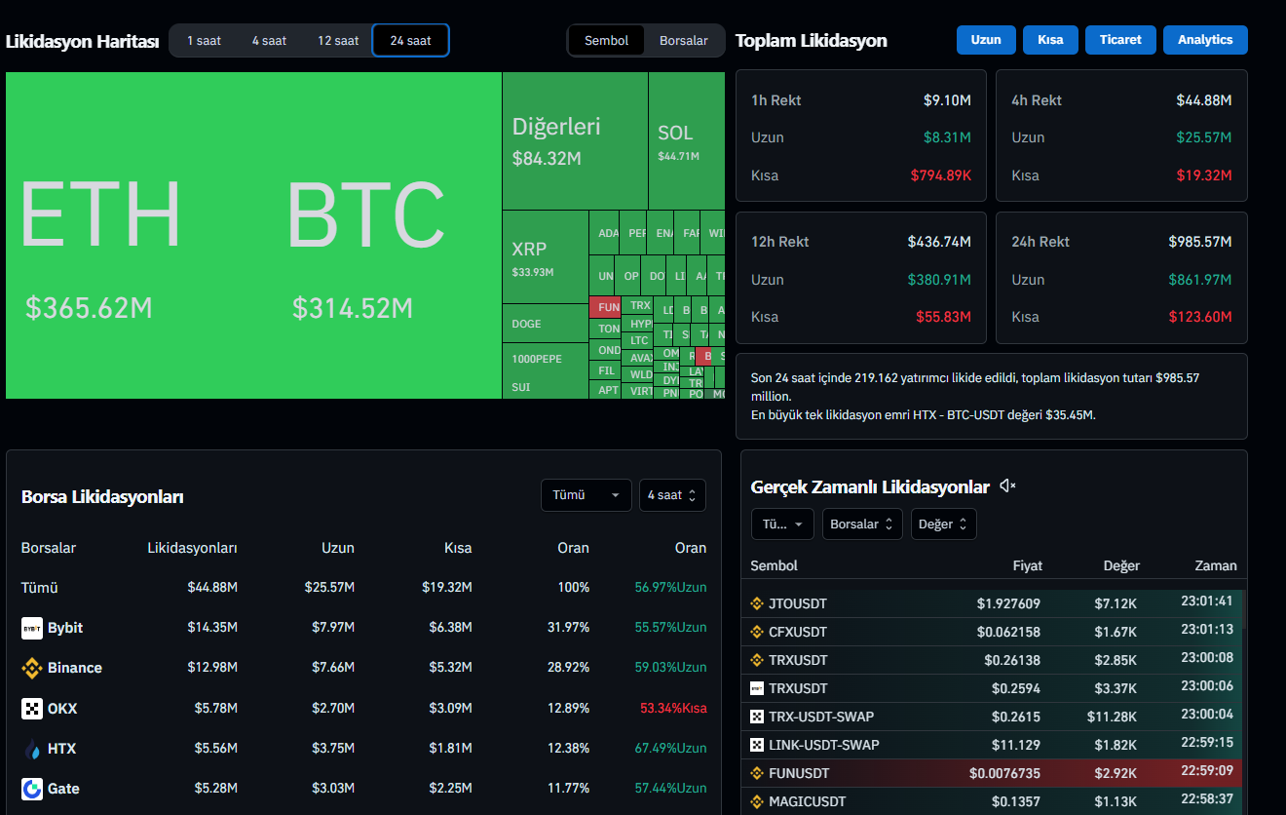Mute real-time liquidation sound alerts
Viewport: 1286px width, 815px height.
[x=1007, y=486]
